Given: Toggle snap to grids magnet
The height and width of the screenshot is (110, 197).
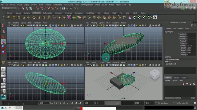Looking at the screenshot, I should (x=38, y=8).
